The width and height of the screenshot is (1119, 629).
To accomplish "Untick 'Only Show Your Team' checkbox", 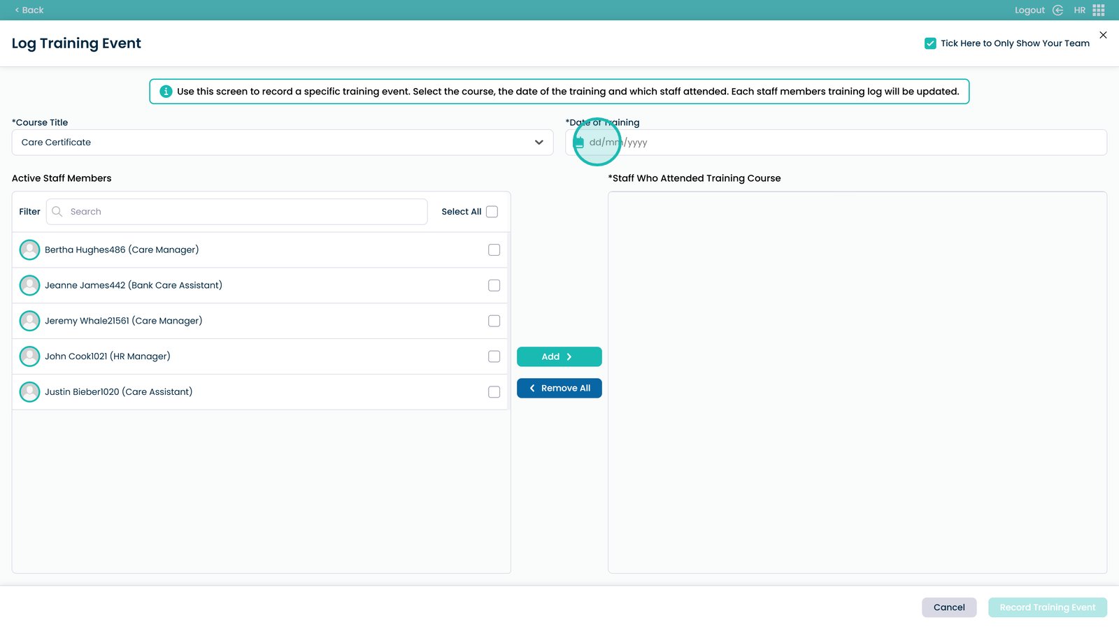I will click(930, 43).
